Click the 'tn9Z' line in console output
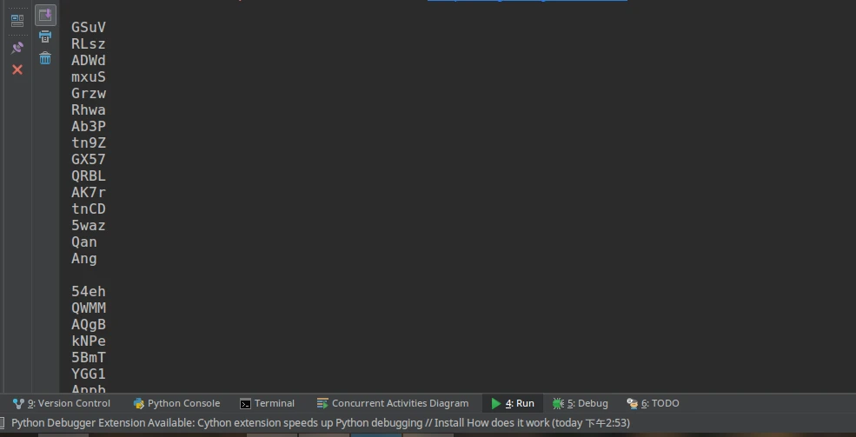Viewport: 856px width, 437px height. tap(89, 143)
